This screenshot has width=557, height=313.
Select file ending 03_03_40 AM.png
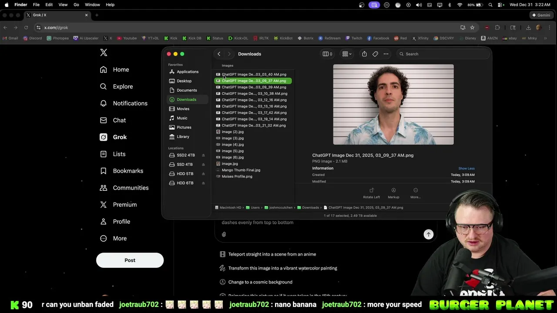pyautogui.click(x=253, y=74)
